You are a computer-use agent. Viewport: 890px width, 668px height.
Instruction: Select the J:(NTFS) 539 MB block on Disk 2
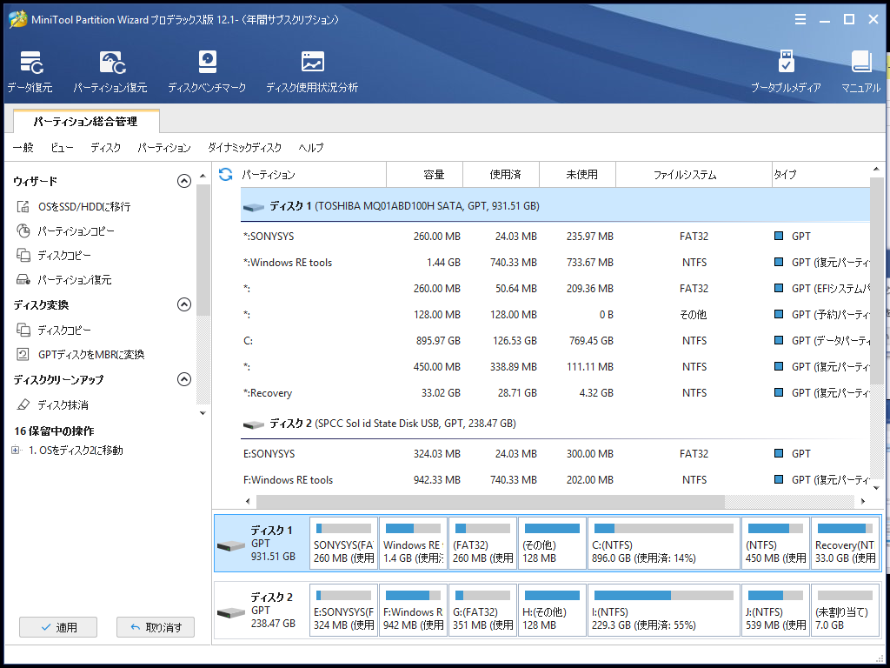click(775, 611)
